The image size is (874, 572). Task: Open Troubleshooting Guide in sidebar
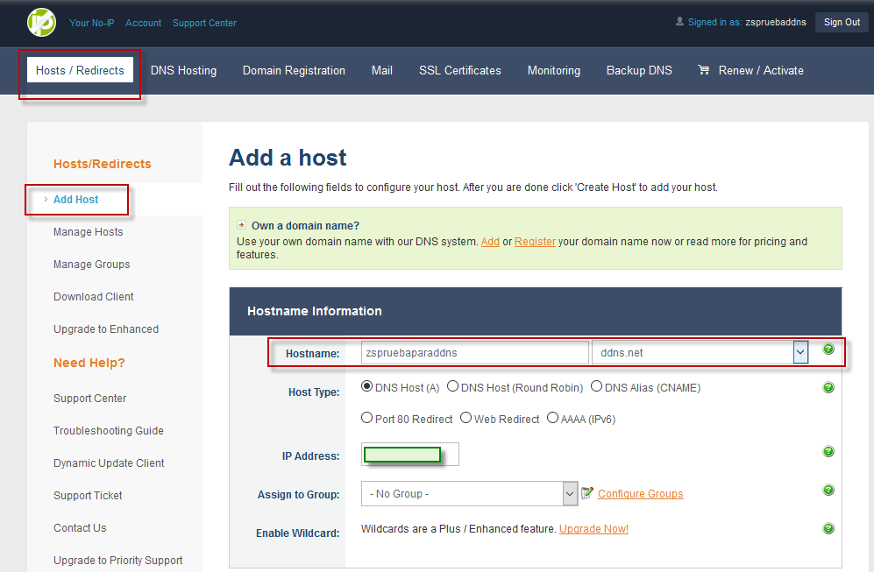[x=109, y=430]
